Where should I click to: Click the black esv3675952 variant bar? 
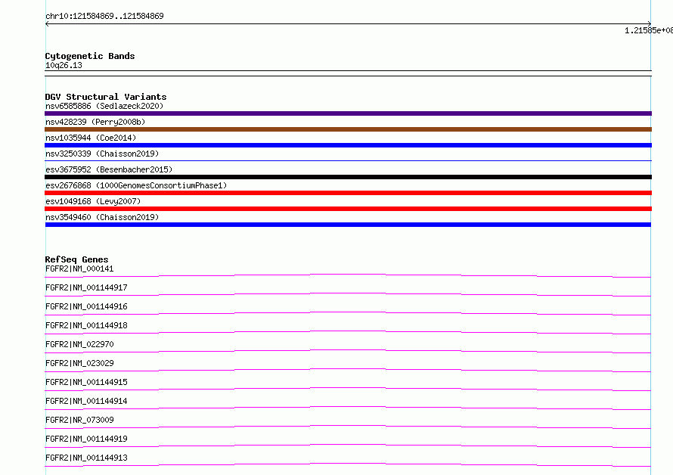click(348, 177)
